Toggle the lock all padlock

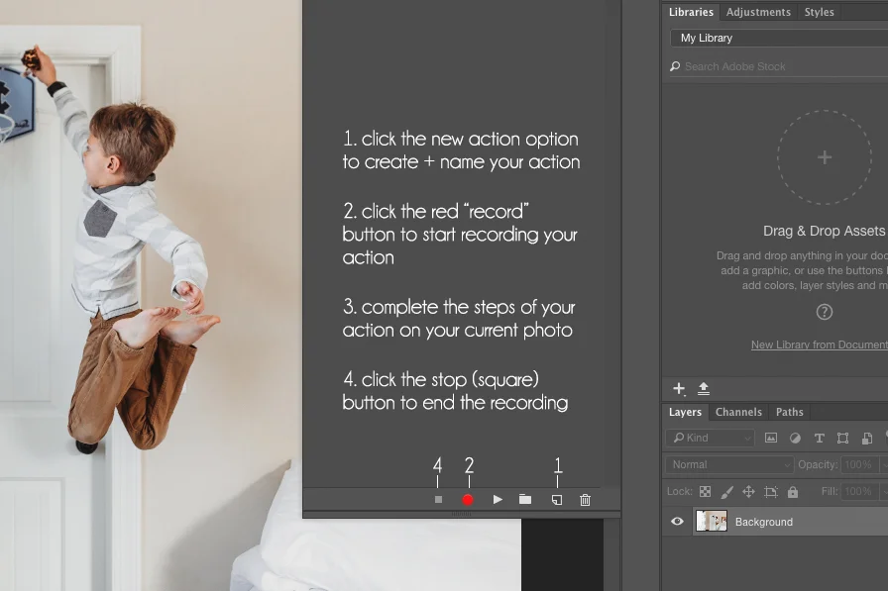click(793, 491)
